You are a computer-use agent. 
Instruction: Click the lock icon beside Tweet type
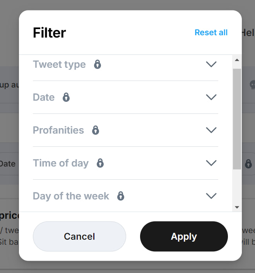click(x=98, y=64)
